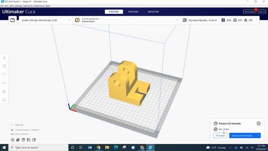Select the Rotate tool in left toolbar
The height and width of the screenshot is (151, 268).
(x=5, y=75)
